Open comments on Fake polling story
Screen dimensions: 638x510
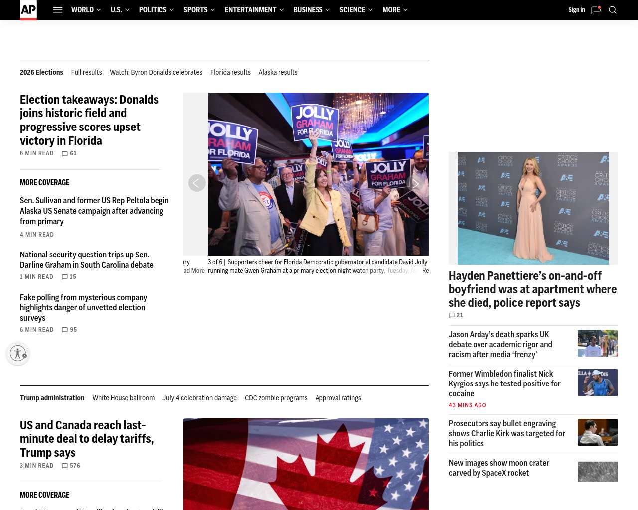(x=69, y=330)
